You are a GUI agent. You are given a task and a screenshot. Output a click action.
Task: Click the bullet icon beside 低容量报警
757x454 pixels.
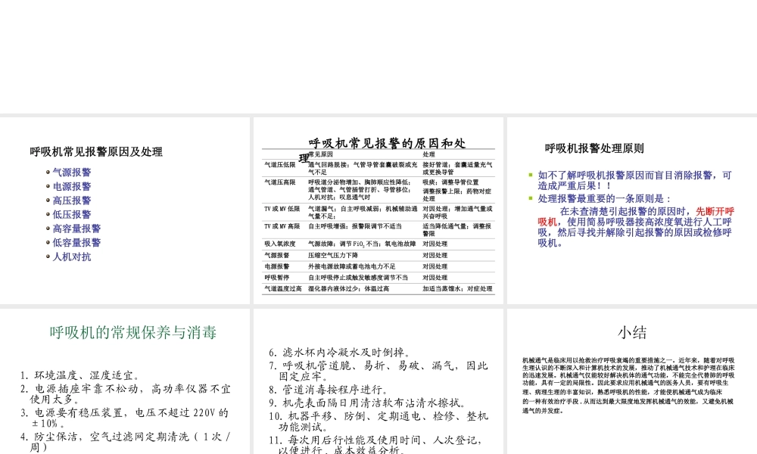click(x=47, y=242)
